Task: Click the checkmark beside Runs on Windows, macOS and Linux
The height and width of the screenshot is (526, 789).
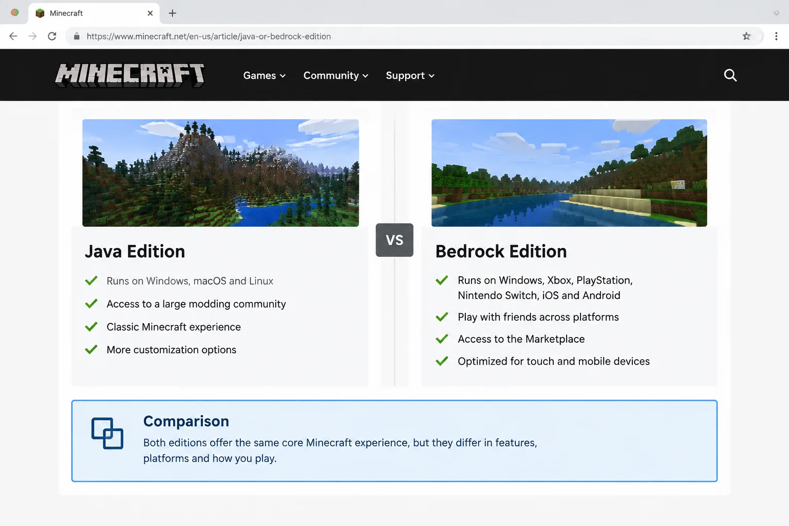Action: pyautogui.click(x=91, y=281)
